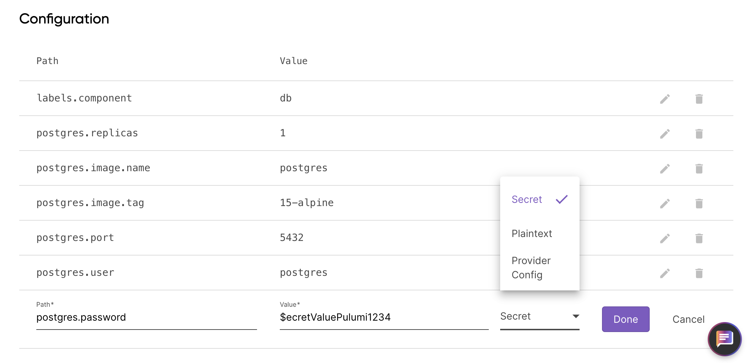
Task: Click the Path column header
Action: click(47, 61)
